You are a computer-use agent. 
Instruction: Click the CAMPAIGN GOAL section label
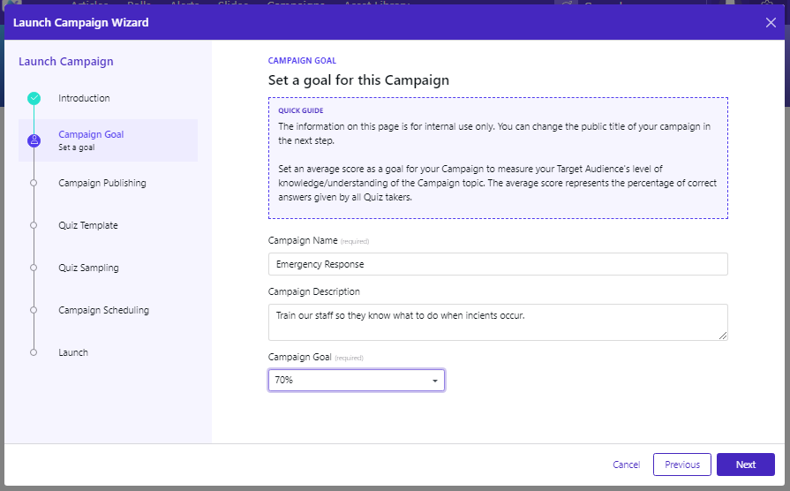302,61
